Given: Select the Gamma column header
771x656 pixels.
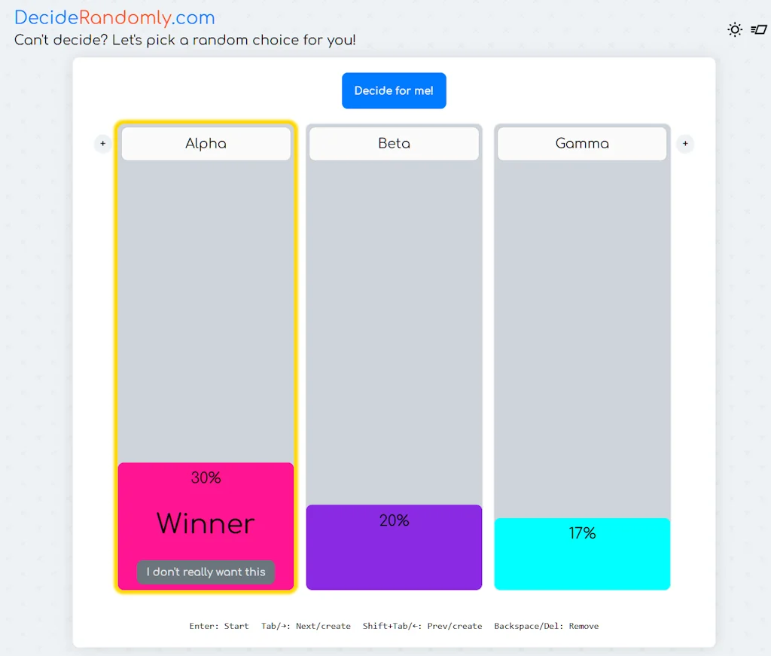Looking at the screenshot, I should (581, 143).
